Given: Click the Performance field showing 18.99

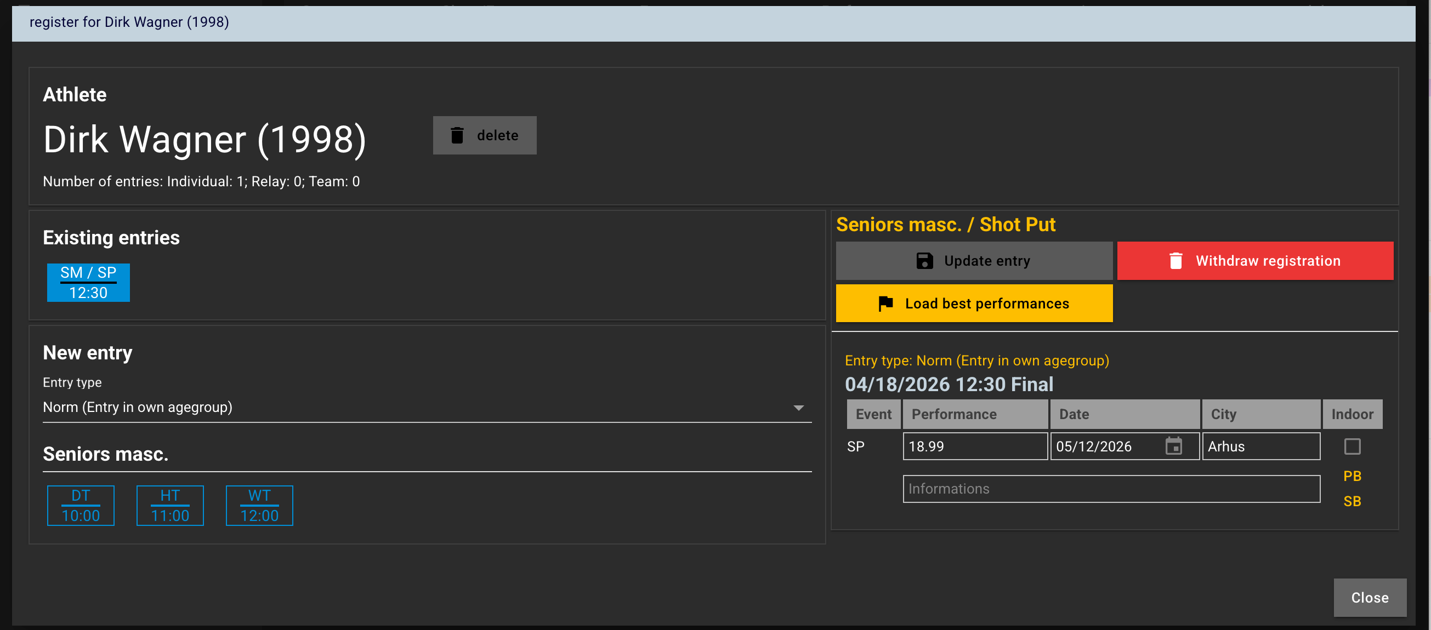Looking at the screenshot, I should pos(974,446).
